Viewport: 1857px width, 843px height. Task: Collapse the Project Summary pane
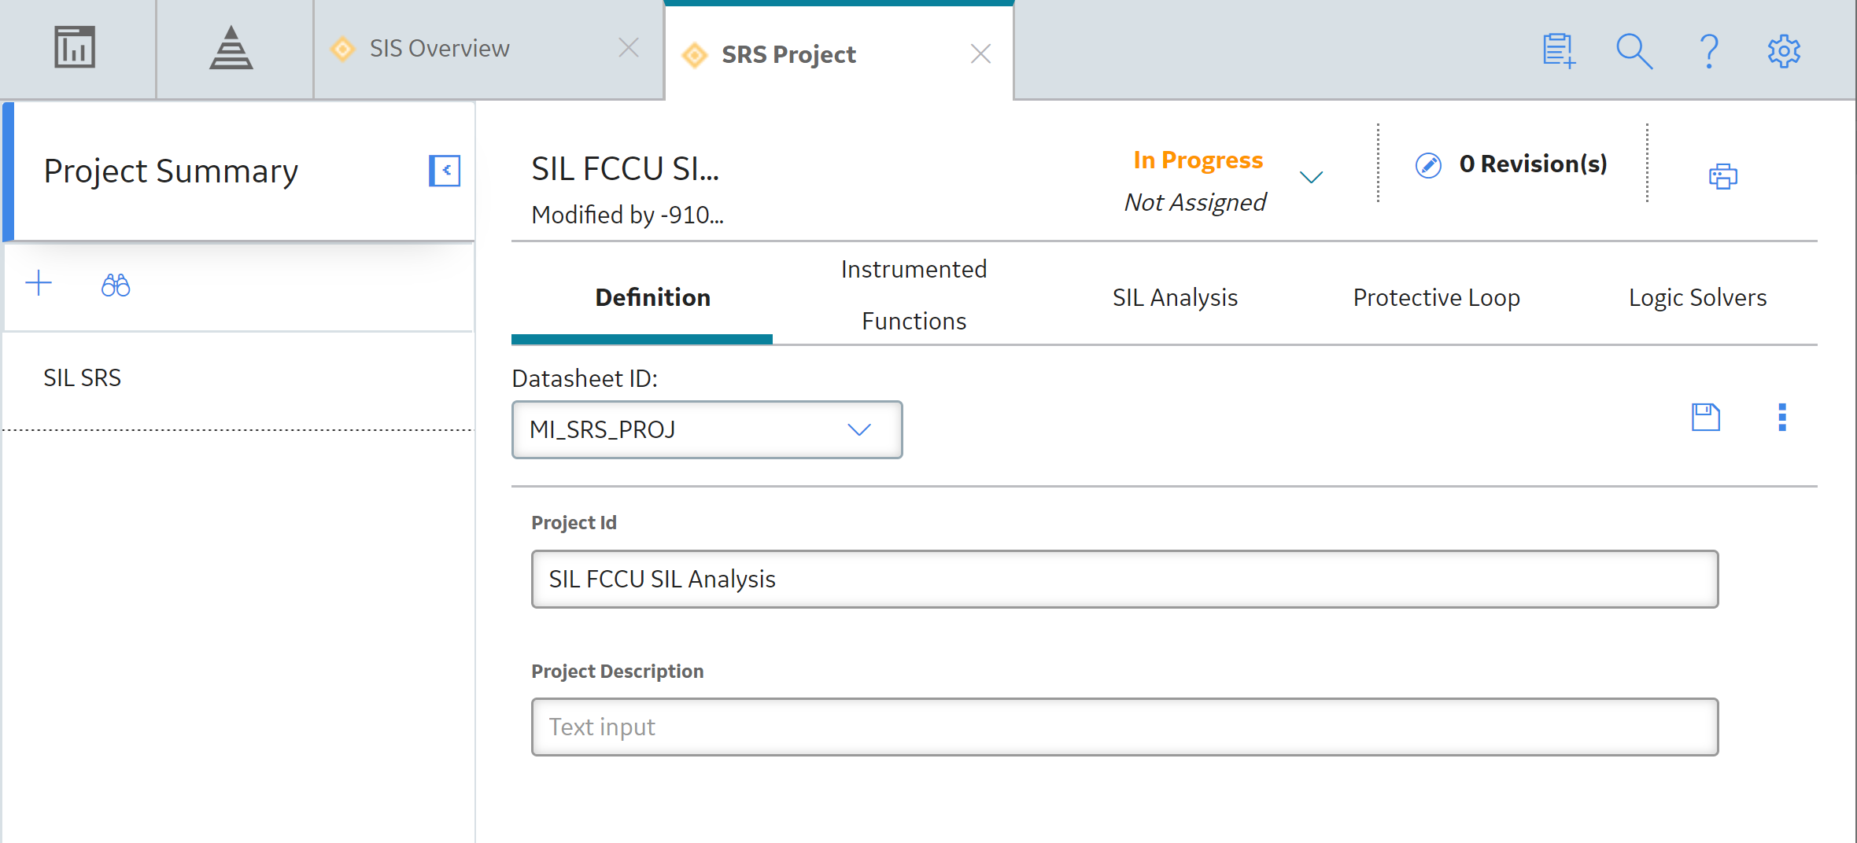point(445,171)
